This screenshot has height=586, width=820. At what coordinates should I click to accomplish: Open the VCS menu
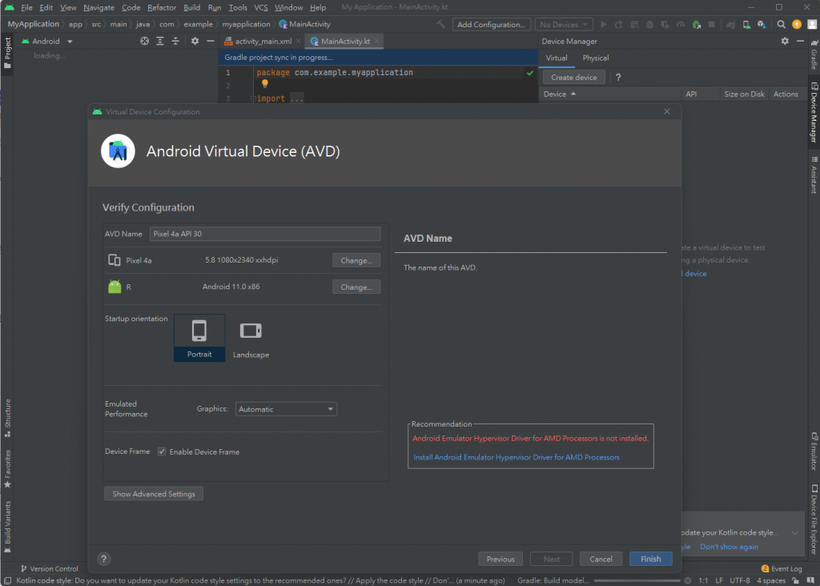[x=260, y=7]
